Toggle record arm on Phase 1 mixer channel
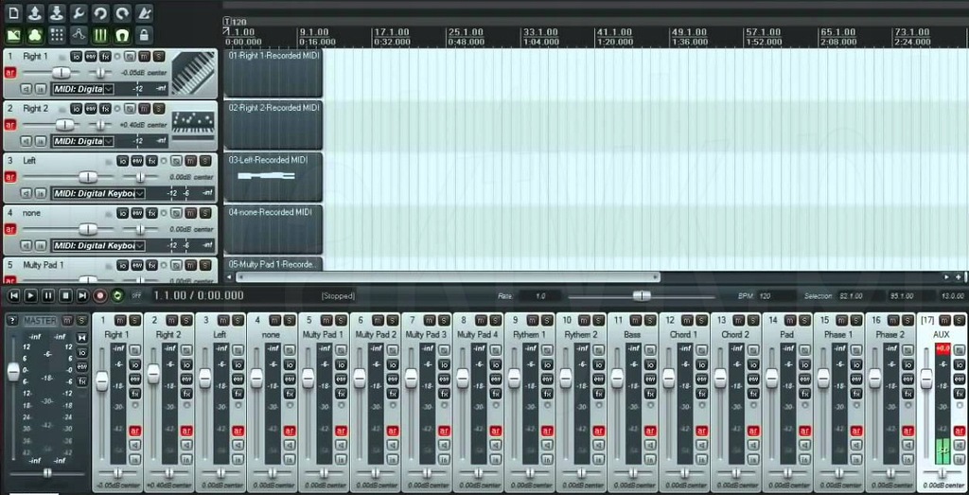Screen dimensions: 969x495 tap(855, 431)
